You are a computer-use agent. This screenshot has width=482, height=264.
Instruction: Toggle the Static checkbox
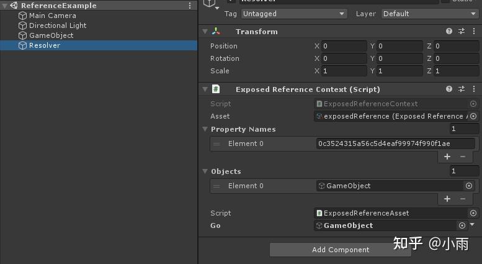445,1
